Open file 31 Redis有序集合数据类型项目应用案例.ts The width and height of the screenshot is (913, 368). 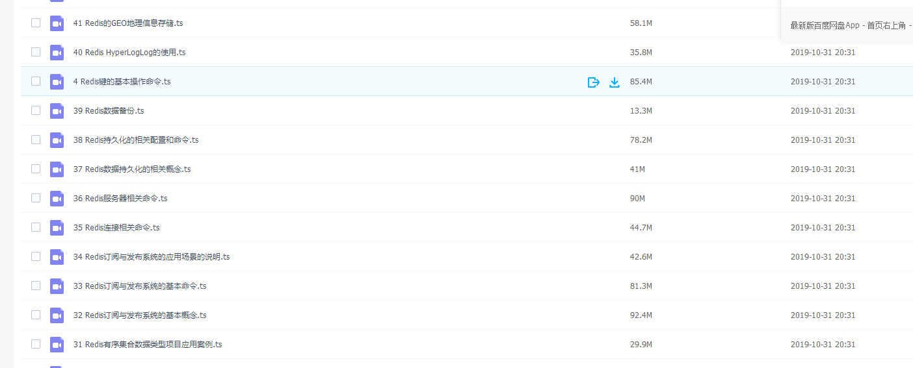tap(148, 345)
